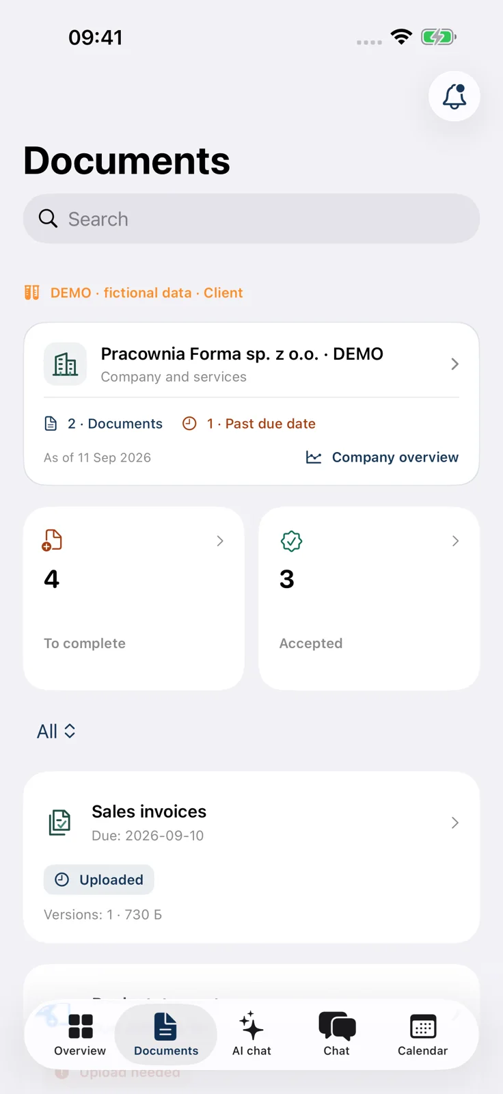Tap the Accepted checkmark badge icon
503x1094 pixels.
click(x=292, y=541)
